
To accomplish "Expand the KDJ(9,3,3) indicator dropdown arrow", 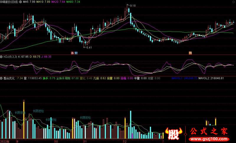I will [1, 57].
